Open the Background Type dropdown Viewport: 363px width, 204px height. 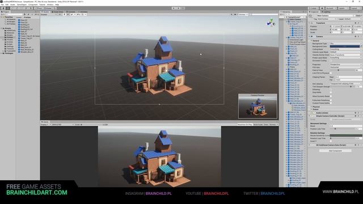[x=345, y=44]
